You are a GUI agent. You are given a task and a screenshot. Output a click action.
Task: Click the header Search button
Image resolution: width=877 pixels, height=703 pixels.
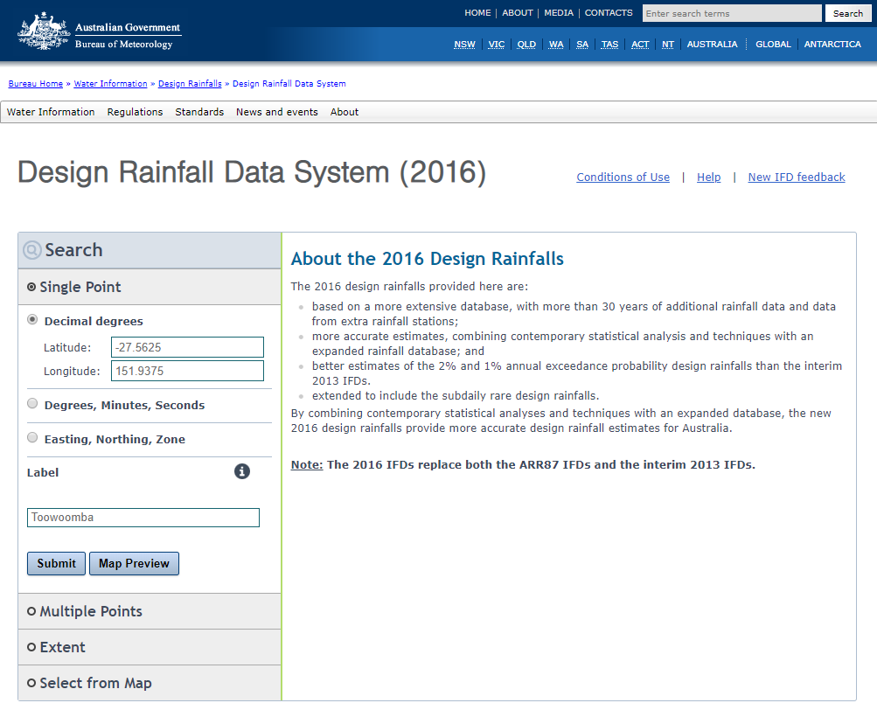[848, 13]
